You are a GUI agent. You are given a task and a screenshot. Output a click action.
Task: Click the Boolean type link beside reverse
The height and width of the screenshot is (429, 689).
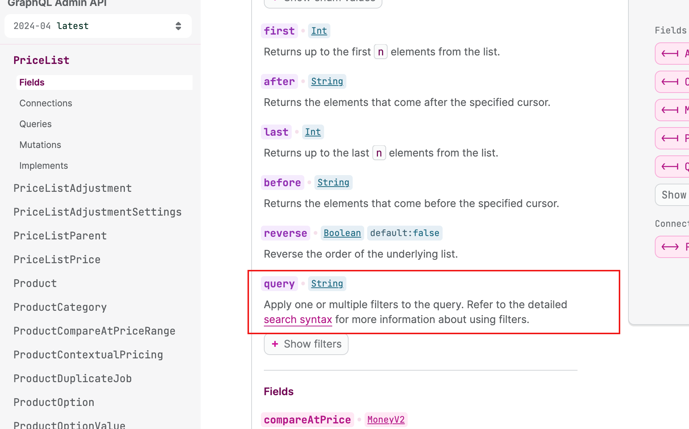click(342, 233)
